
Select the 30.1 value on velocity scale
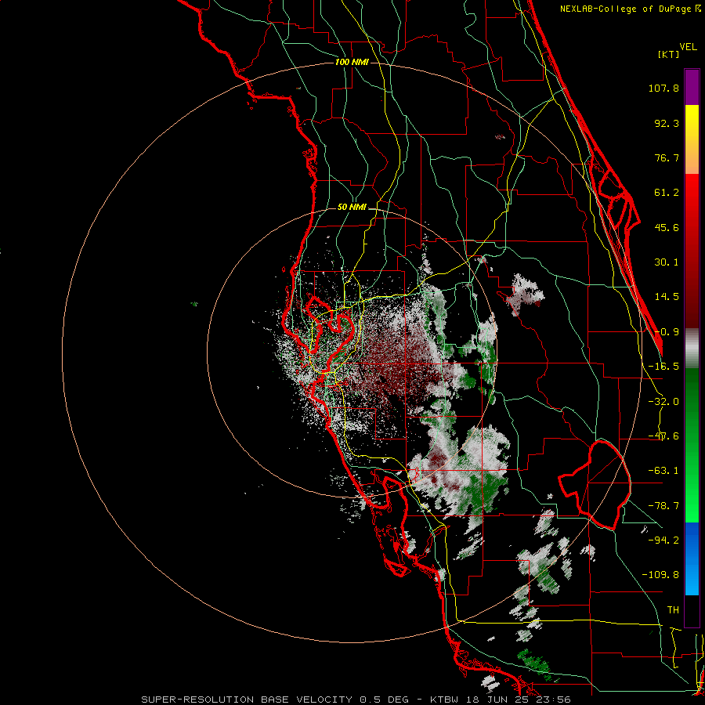click(667, 262)
